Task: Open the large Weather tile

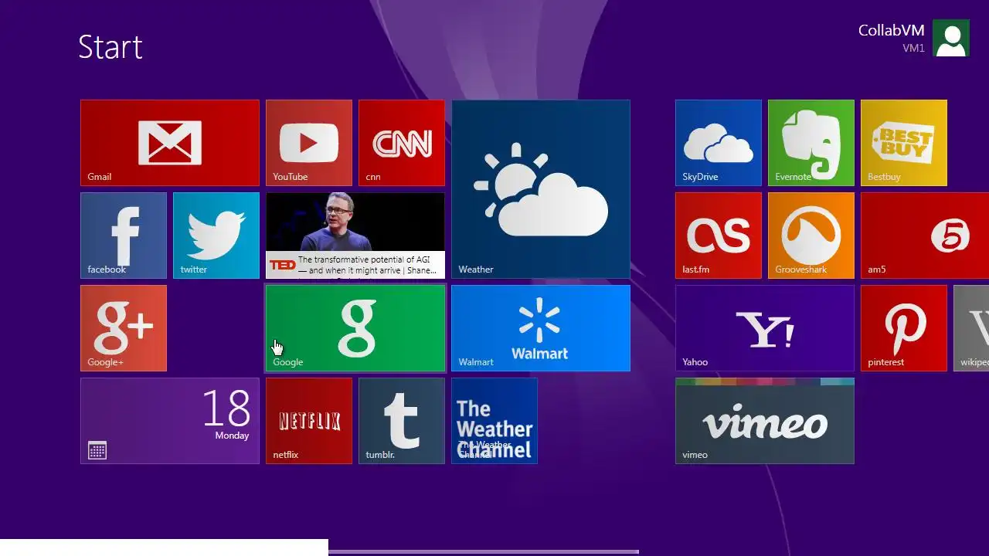Action: [x=541, y=189]
